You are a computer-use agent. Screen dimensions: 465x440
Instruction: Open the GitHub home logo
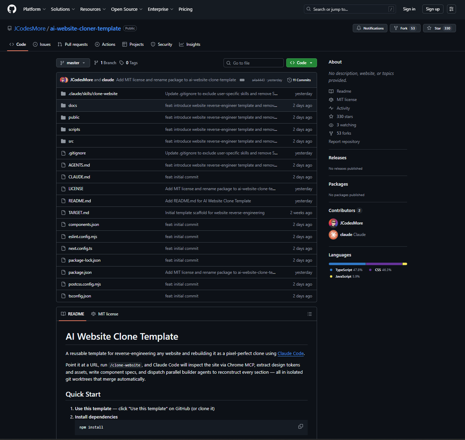coord(12,9)
